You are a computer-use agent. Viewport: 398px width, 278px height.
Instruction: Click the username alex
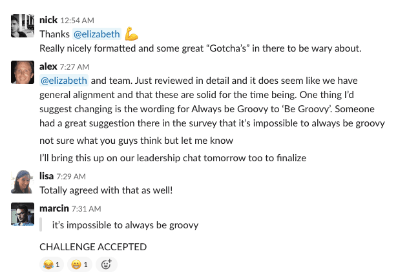click(x=48, y=66)
